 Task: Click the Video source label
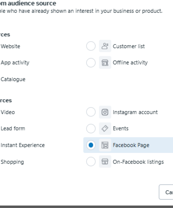(x=8, y=112)
